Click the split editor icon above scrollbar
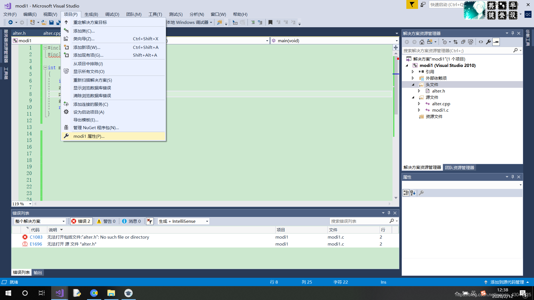The image size is (534, 300). (x=396, y=47)
